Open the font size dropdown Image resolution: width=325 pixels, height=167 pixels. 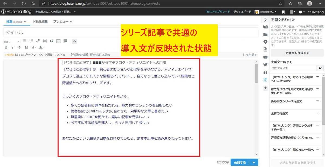pos(33,47)
